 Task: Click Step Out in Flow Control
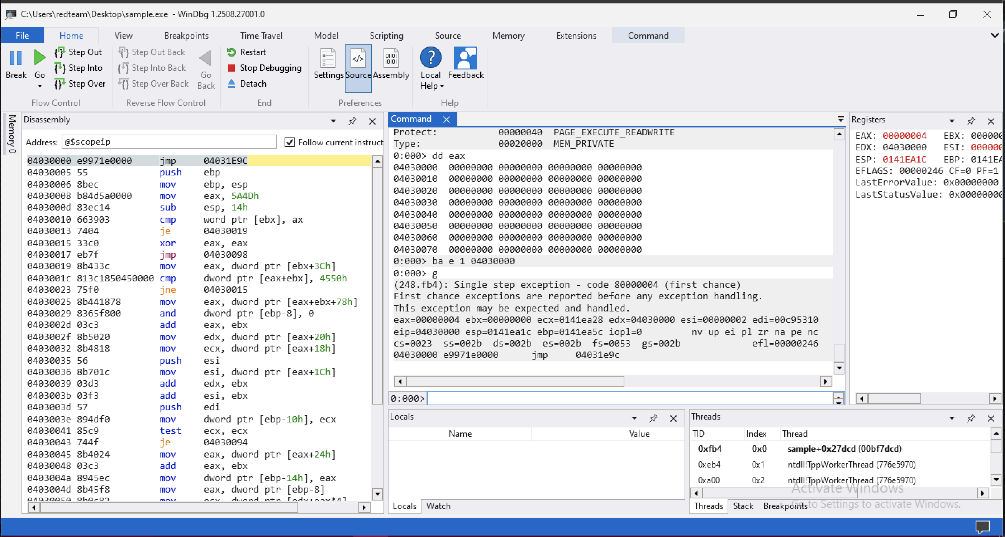click(x=78, y=52)
